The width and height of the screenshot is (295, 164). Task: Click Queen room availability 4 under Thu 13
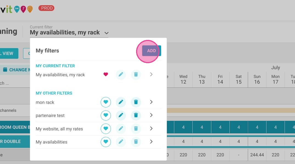[202, 127]
